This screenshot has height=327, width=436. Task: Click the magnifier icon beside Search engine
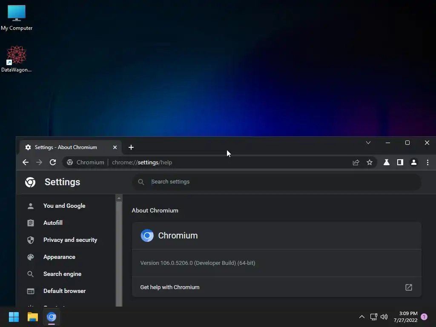(x=31, y=274)
